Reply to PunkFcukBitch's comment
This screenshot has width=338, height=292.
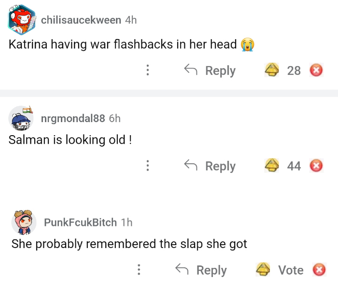(201, 270)
